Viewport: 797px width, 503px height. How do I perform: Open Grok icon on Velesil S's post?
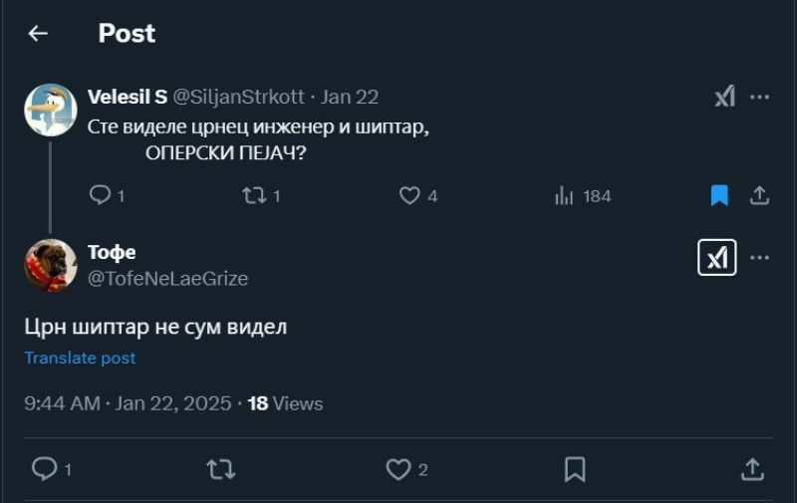(724, 97)
